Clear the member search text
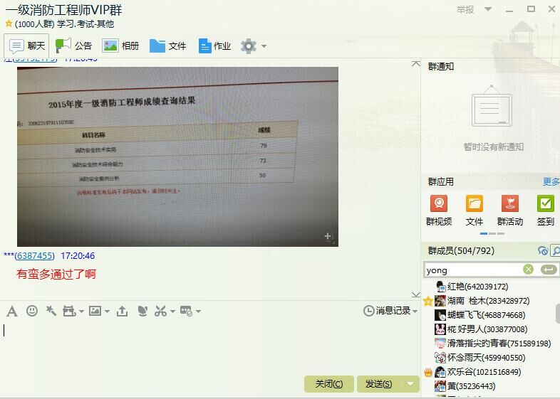Viewport: 560px width, 399px height. 528,270
